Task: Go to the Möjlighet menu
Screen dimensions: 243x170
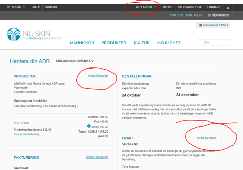Action: 169,43
